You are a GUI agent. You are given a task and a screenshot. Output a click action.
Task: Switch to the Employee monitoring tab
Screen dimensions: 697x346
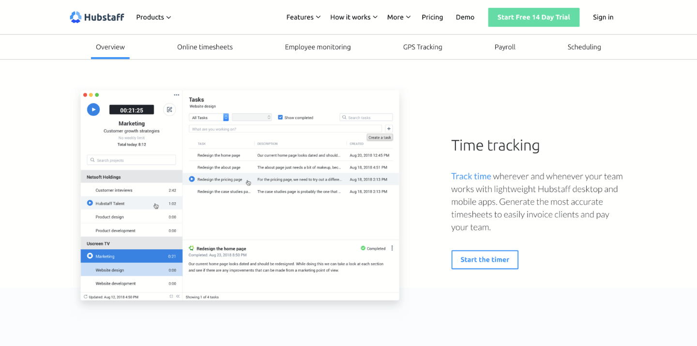(318, 47)
